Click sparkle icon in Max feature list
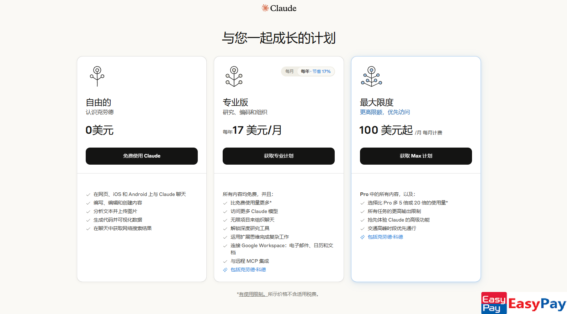 click(362, 237)
